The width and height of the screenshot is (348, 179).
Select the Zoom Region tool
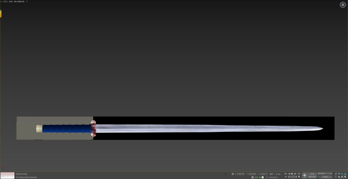click(x=336, y=177)
